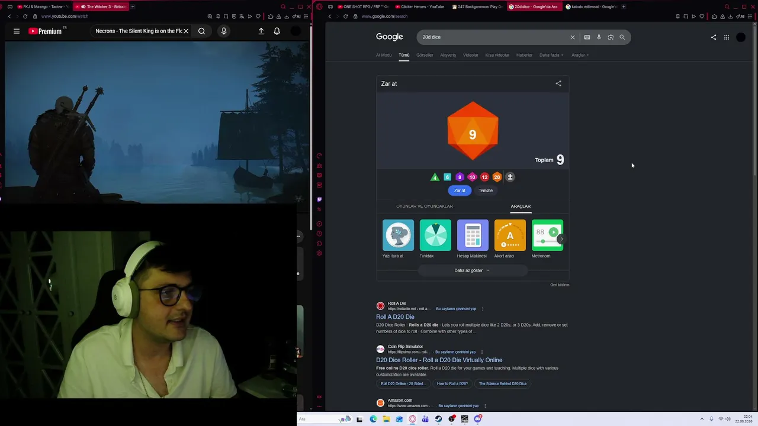Viewport: 758px width, 426px height.
Task: Switch to FKJ & Masego Tadow tab
Action: (x=43, y=7)
